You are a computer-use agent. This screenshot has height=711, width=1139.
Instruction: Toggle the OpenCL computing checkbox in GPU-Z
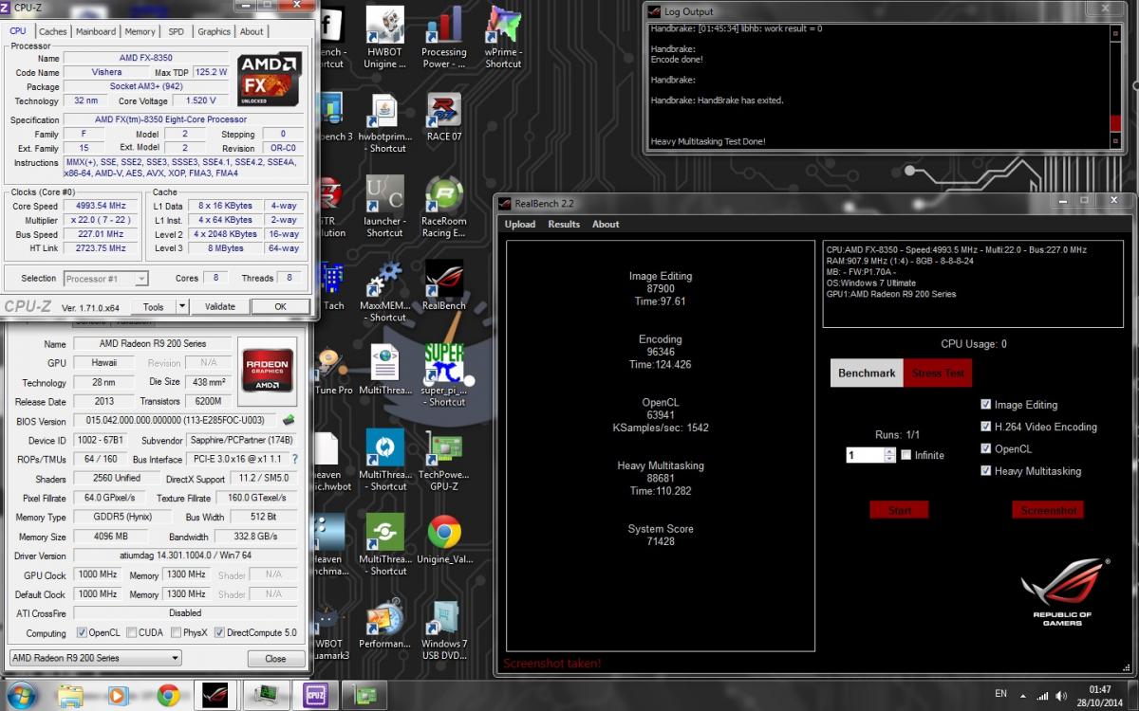pyautogui.click(x=81, y=632)
